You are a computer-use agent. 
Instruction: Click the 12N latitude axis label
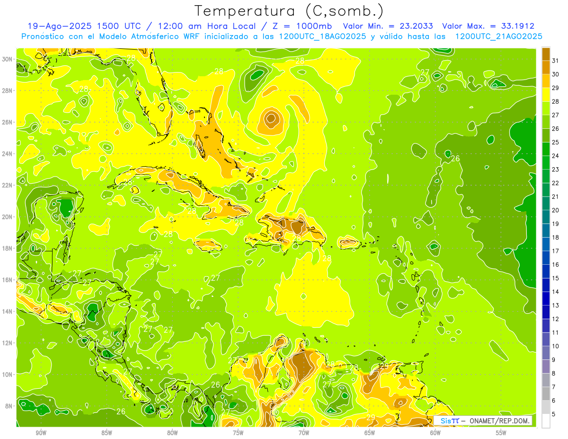click(x=7, y=343)
